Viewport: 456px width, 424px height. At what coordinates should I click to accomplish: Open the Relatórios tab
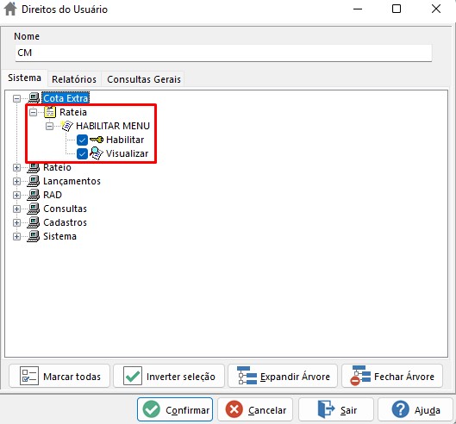coord(74,79)
